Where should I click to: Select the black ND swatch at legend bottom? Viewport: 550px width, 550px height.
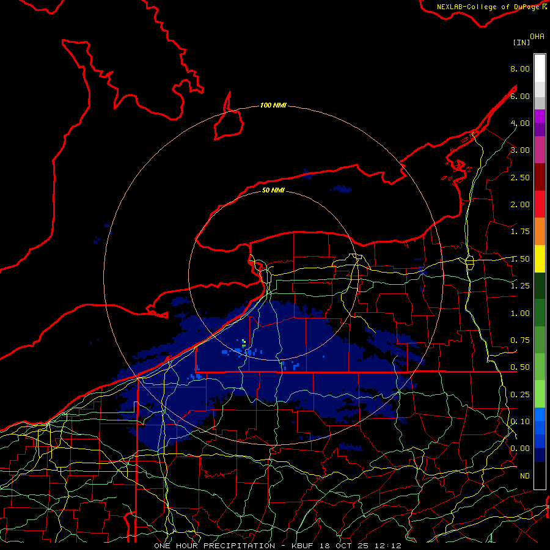pos(540,475)
